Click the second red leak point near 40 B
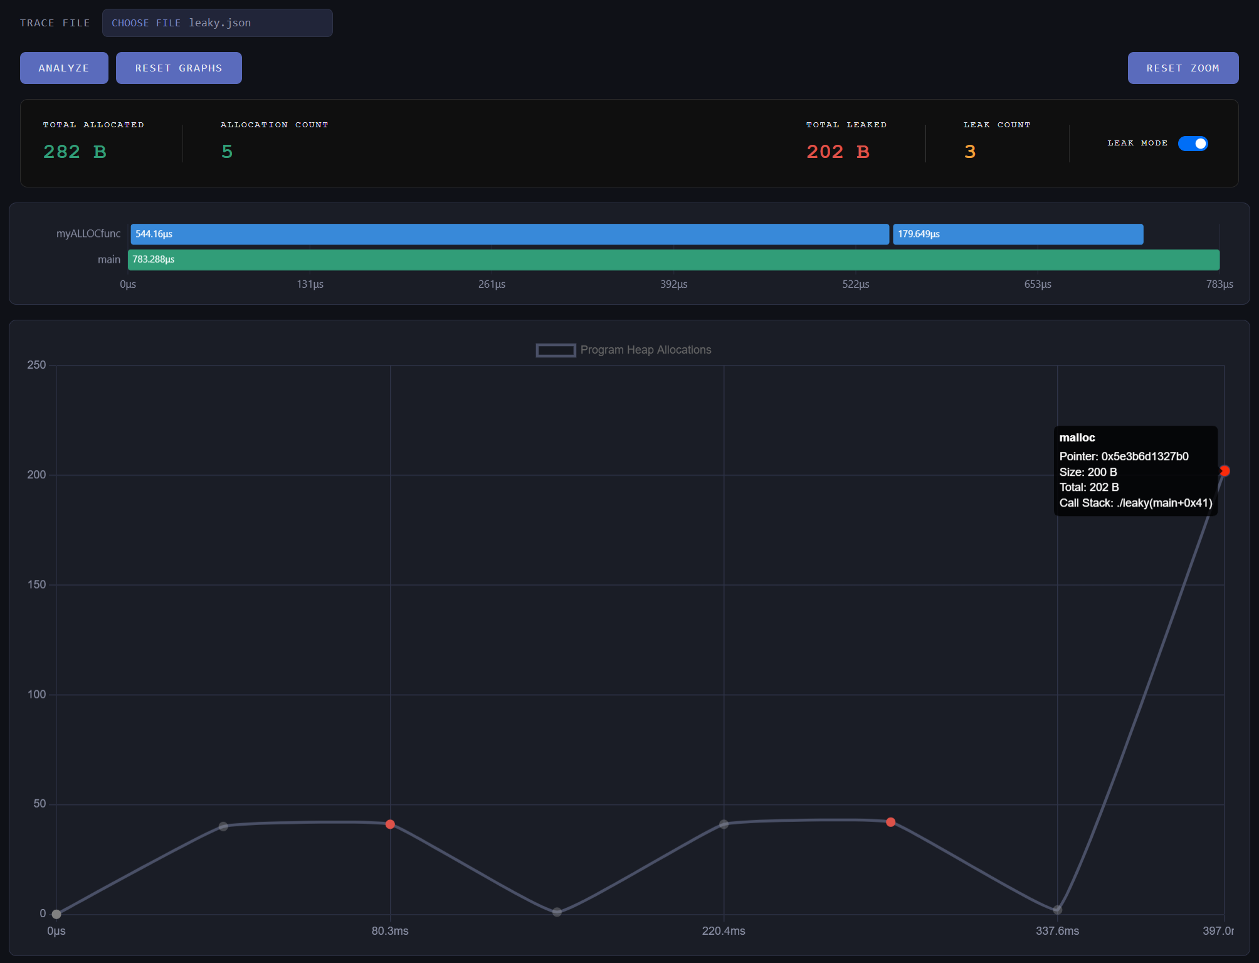The image size is (1259, 963). click(890, 822)
